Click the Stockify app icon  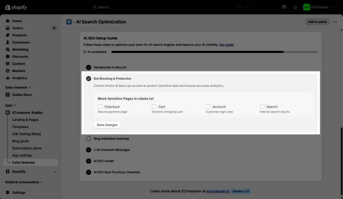[x=8, y=172]
